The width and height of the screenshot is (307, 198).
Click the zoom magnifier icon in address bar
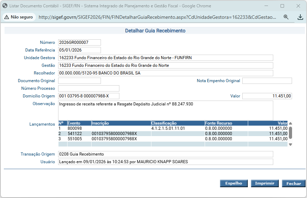(x=286, y=17)
